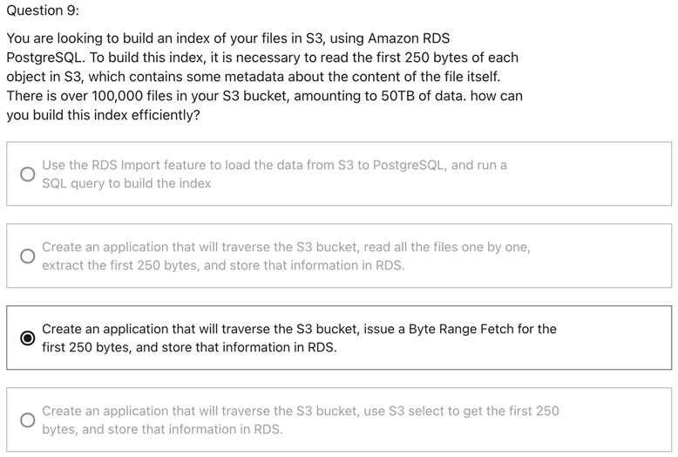Click the 'extract the first 250 bytes' answer line
The height and width of the screenshot is (457, 678).
[223, 265]
